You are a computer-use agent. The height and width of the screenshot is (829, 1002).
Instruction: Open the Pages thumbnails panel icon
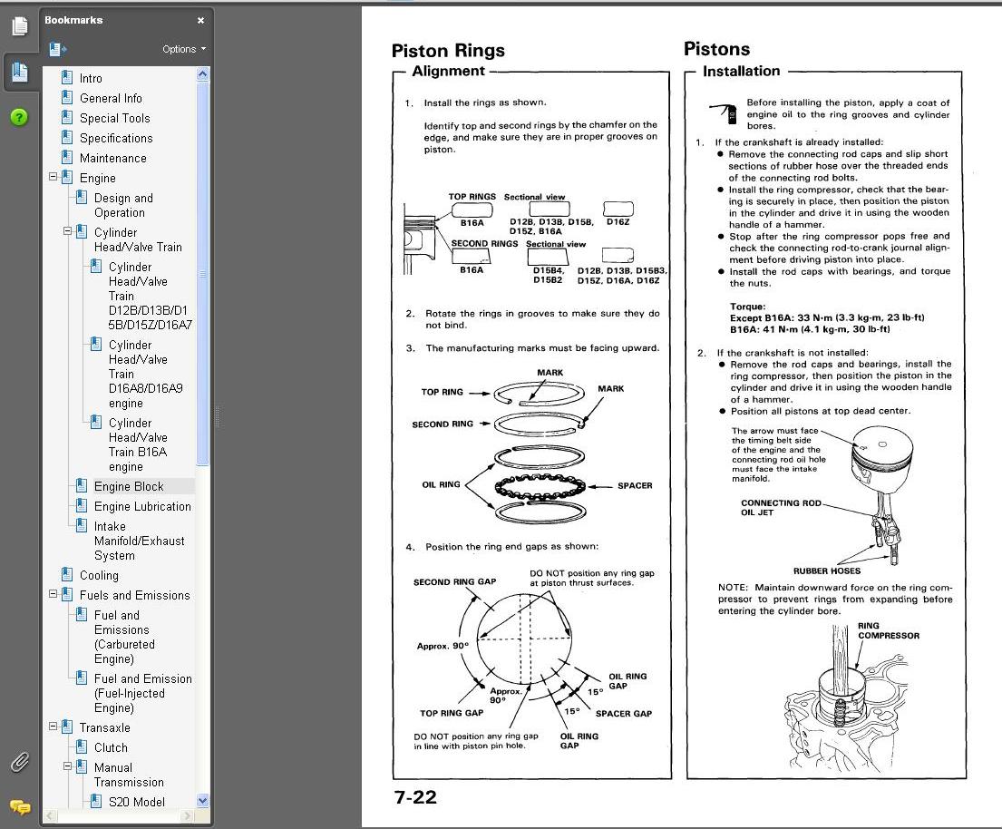(19, 26)
